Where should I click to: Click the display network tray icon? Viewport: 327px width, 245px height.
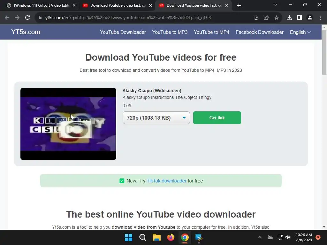pyautogui.click(x=280, y=237)
